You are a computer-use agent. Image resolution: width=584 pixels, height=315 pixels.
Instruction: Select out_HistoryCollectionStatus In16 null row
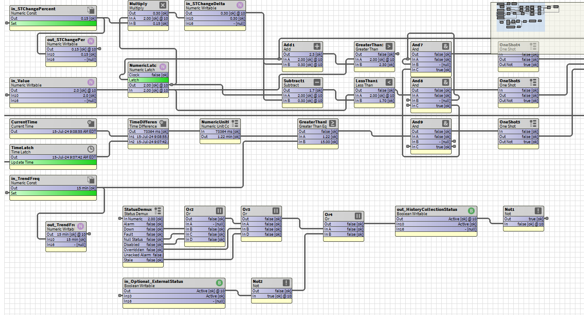tap(436, 229)
